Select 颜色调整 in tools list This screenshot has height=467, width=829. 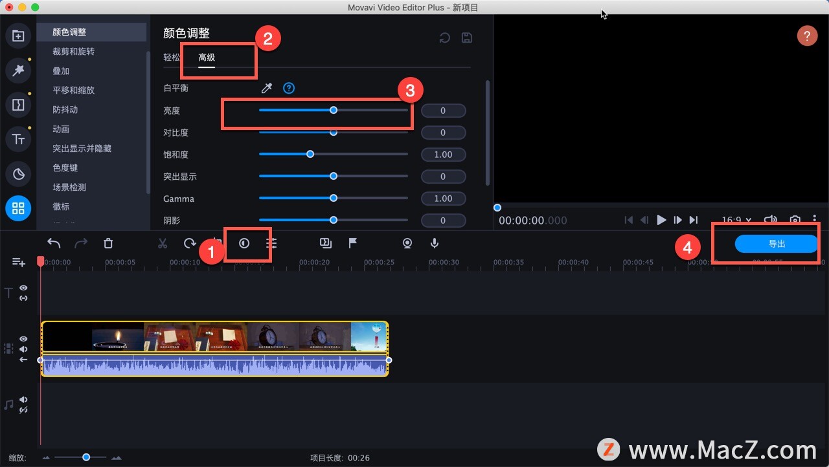pos(91,32)
